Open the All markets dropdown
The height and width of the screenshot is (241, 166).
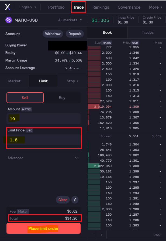click(70, 20)
